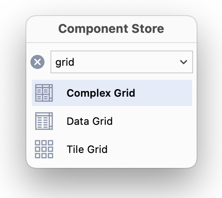
Task: Select the Data Grid list entry
Action: pyautogui.click(x=112, y=121)
